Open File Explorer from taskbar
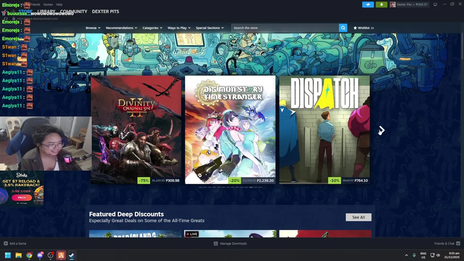464x261 pixels. [x=18, y=255]
